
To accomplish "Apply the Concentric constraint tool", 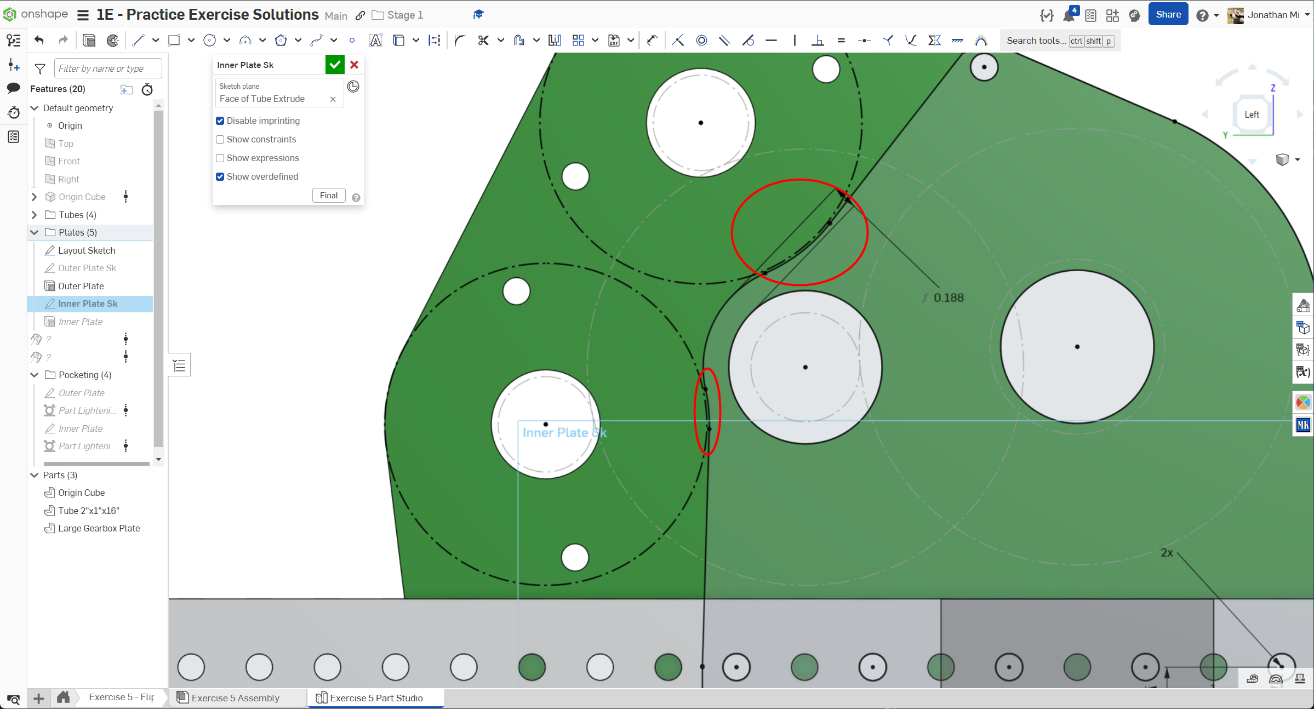I will [x=701, y=40].
